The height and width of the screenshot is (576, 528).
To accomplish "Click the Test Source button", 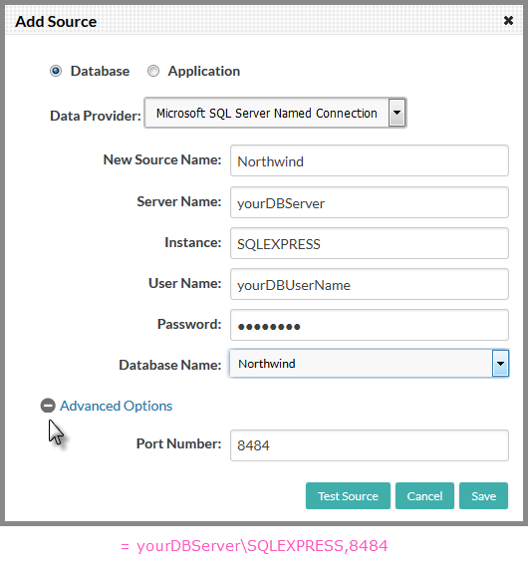I will [348, 496].
